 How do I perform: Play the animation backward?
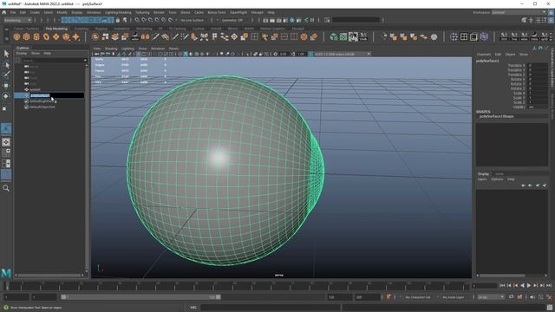pos(522,285)
